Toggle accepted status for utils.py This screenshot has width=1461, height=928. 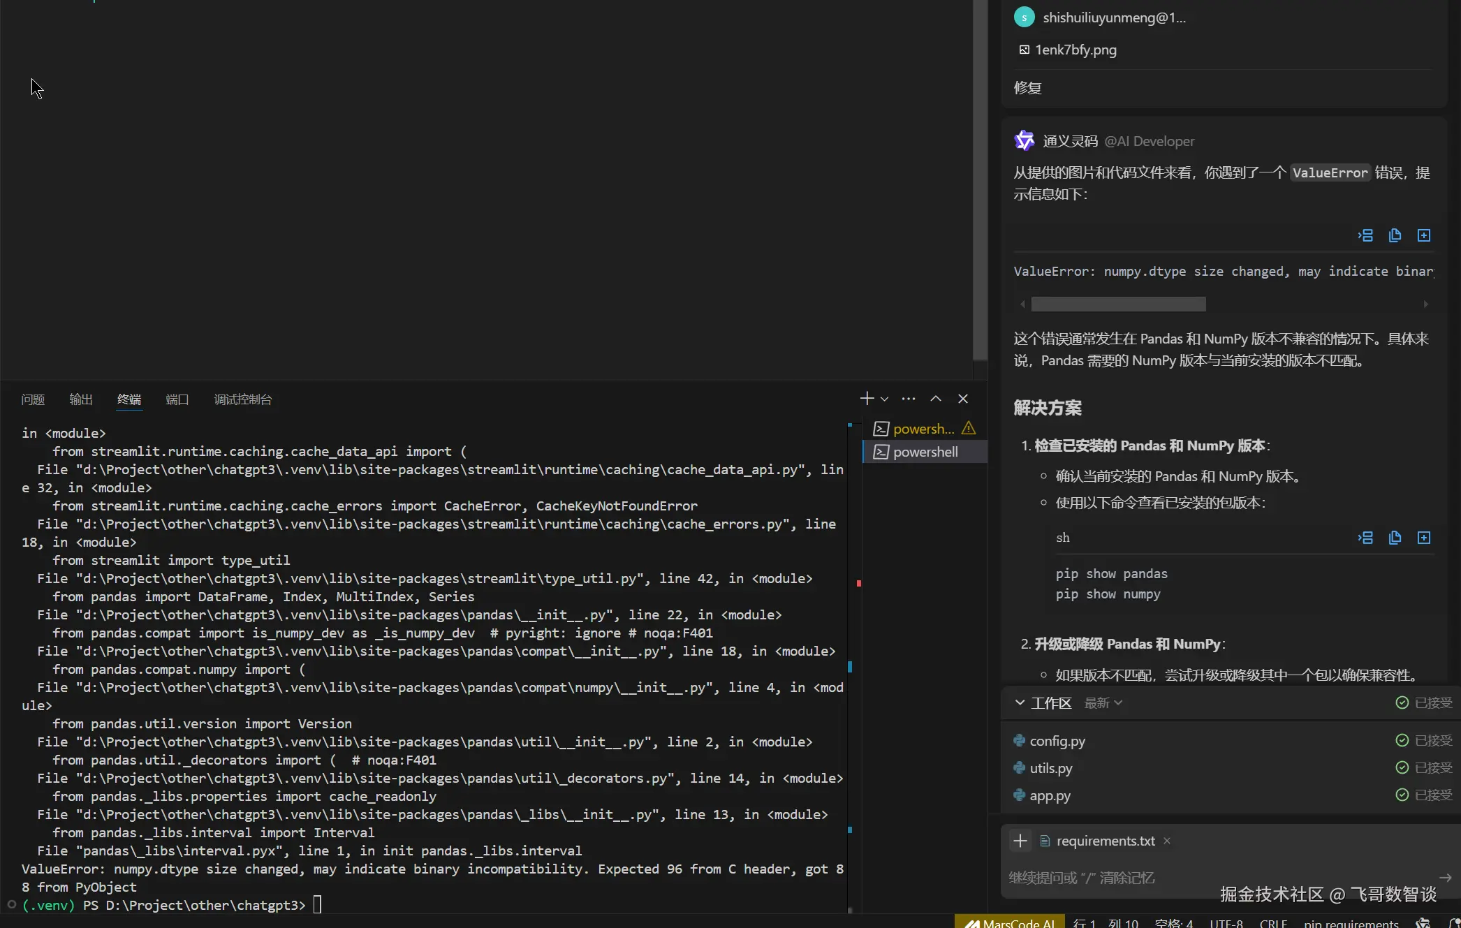[1423, 767]
